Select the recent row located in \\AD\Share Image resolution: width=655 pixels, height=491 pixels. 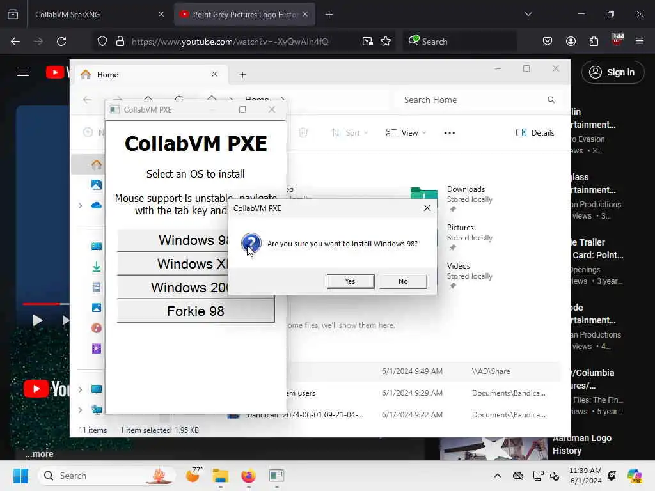422,371
